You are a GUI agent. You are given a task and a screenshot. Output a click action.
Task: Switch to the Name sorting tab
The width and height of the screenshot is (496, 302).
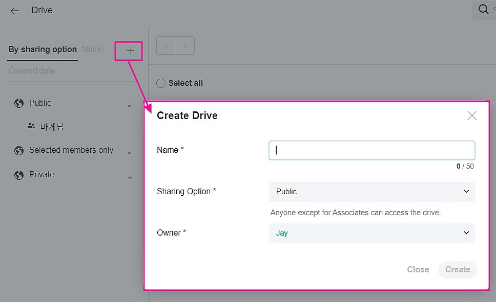coord(93,50)
